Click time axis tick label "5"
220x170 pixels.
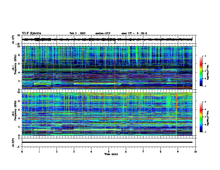tap(109, 152)
